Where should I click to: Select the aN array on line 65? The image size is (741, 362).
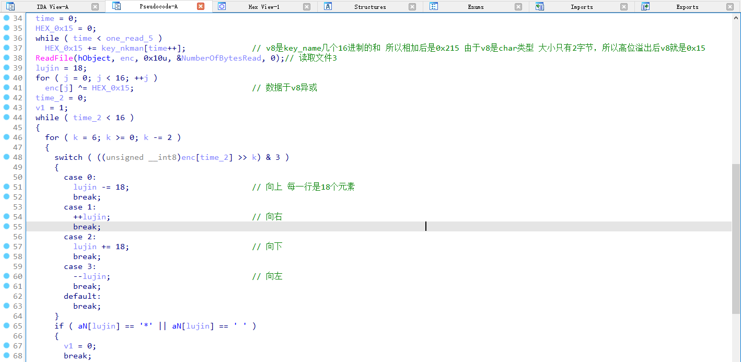point(82,326)
